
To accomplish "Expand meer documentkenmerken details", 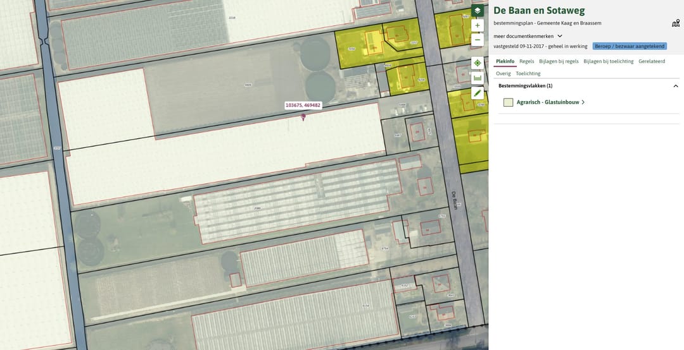I will pyautogui.click(x=559, y=36).
